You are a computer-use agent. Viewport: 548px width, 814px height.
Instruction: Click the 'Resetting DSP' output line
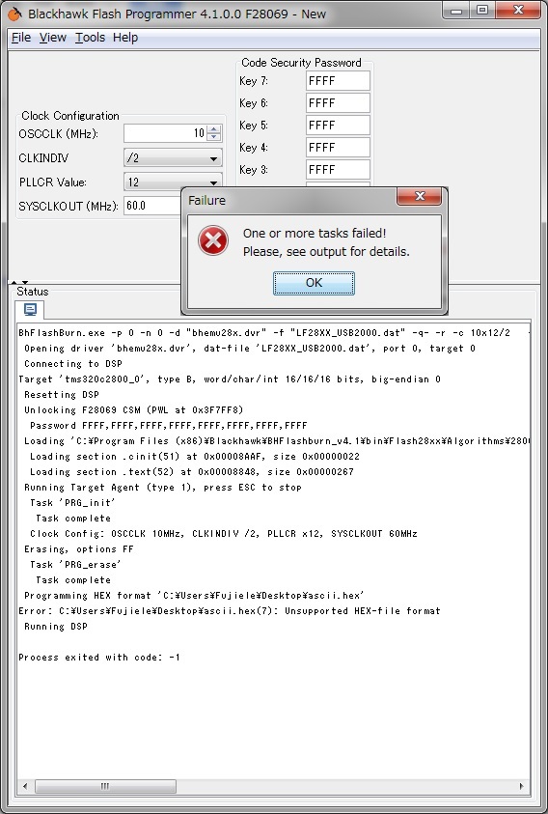tap(62, 395)
